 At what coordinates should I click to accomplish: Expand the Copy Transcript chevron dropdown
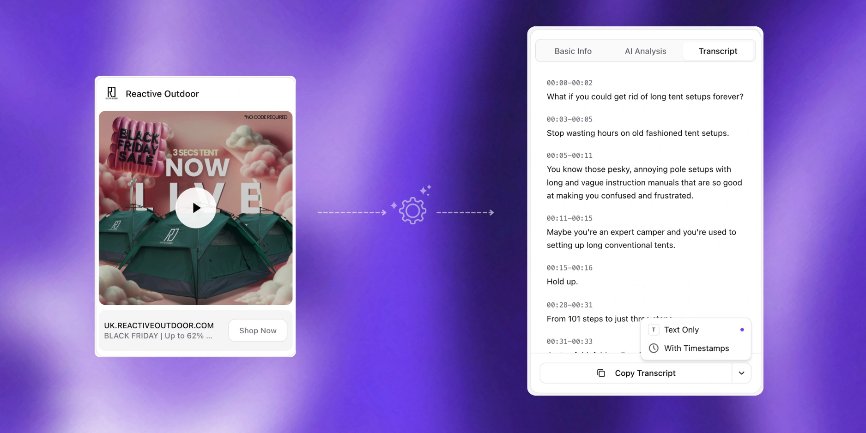coord(741,373)
